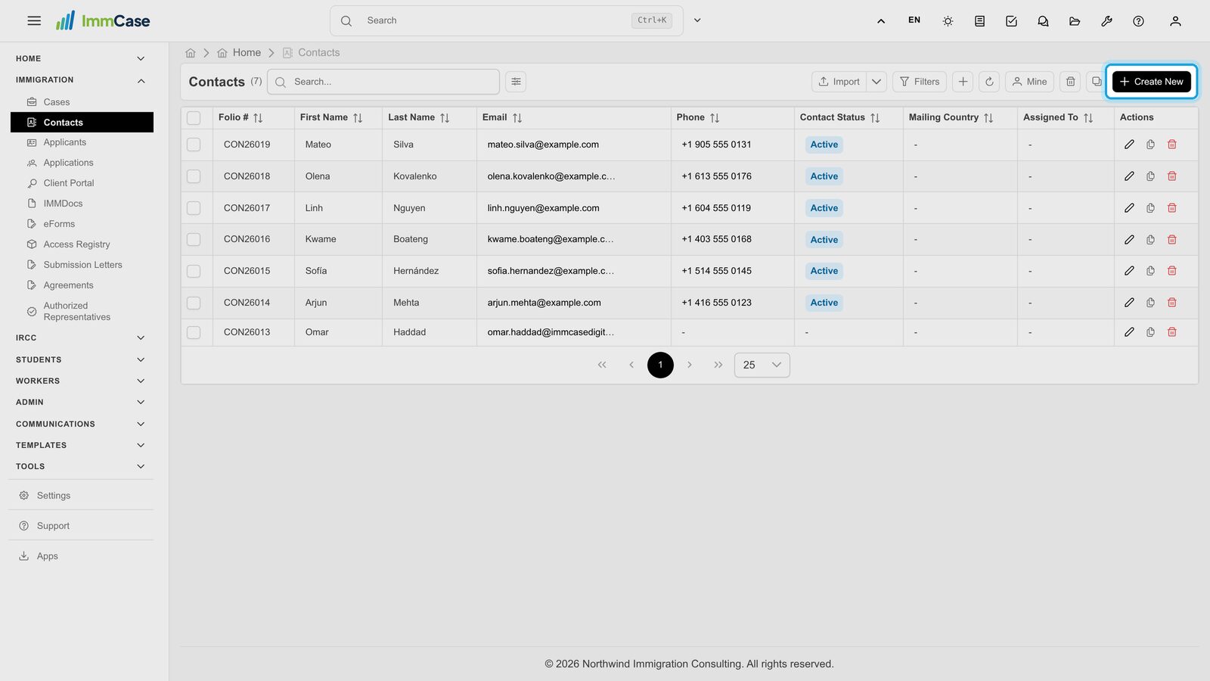Tick the select-all checkbox in table header
Viewport: 1210px width, 681px height.
click(x=194, y=118)
